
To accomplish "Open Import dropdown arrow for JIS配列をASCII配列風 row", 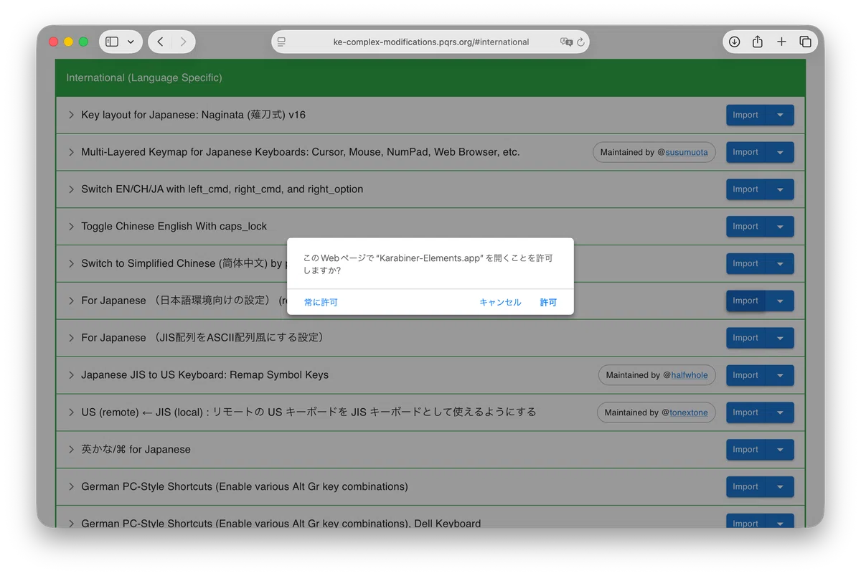I will pos(780,338).
